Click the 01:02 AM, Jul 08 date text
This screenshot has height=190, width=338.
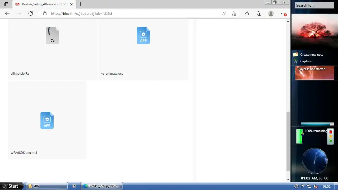[314, 178]
